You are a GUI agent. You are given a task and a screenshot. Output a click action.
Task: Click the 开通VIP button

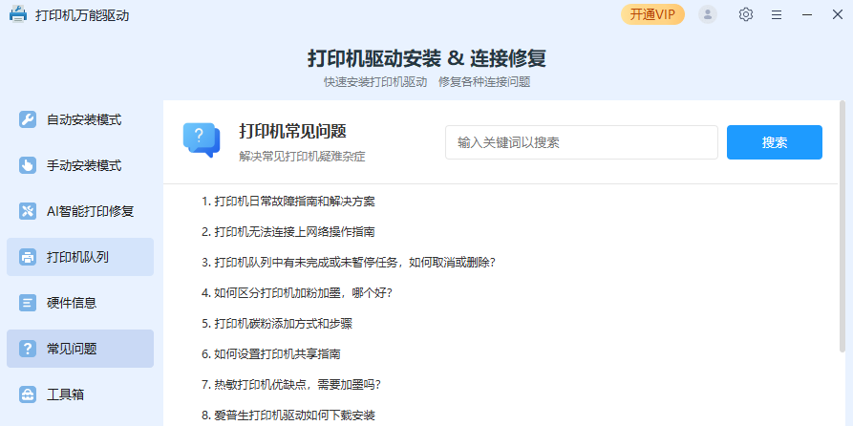coord(652,14)
